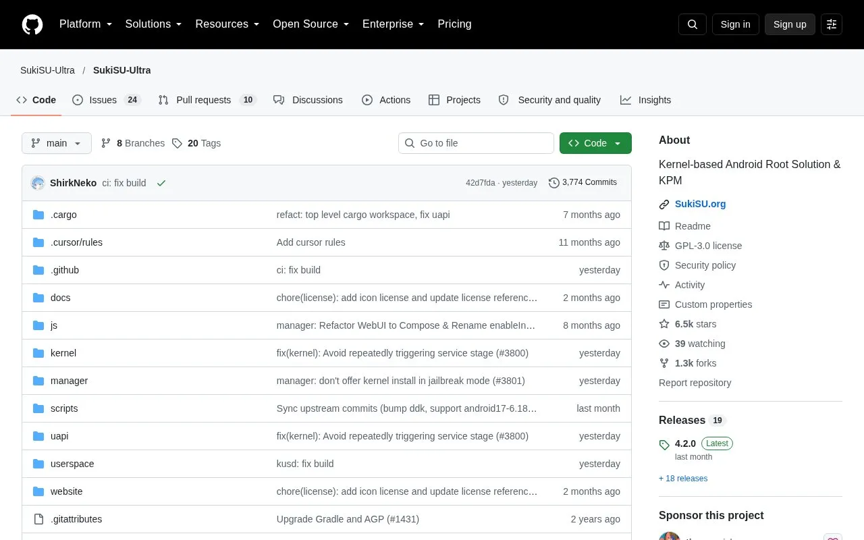Click the link icon beside SukiSU.org
Image resolution: width=864 pixels, height=540 pixels.
(x=664, y=205)
